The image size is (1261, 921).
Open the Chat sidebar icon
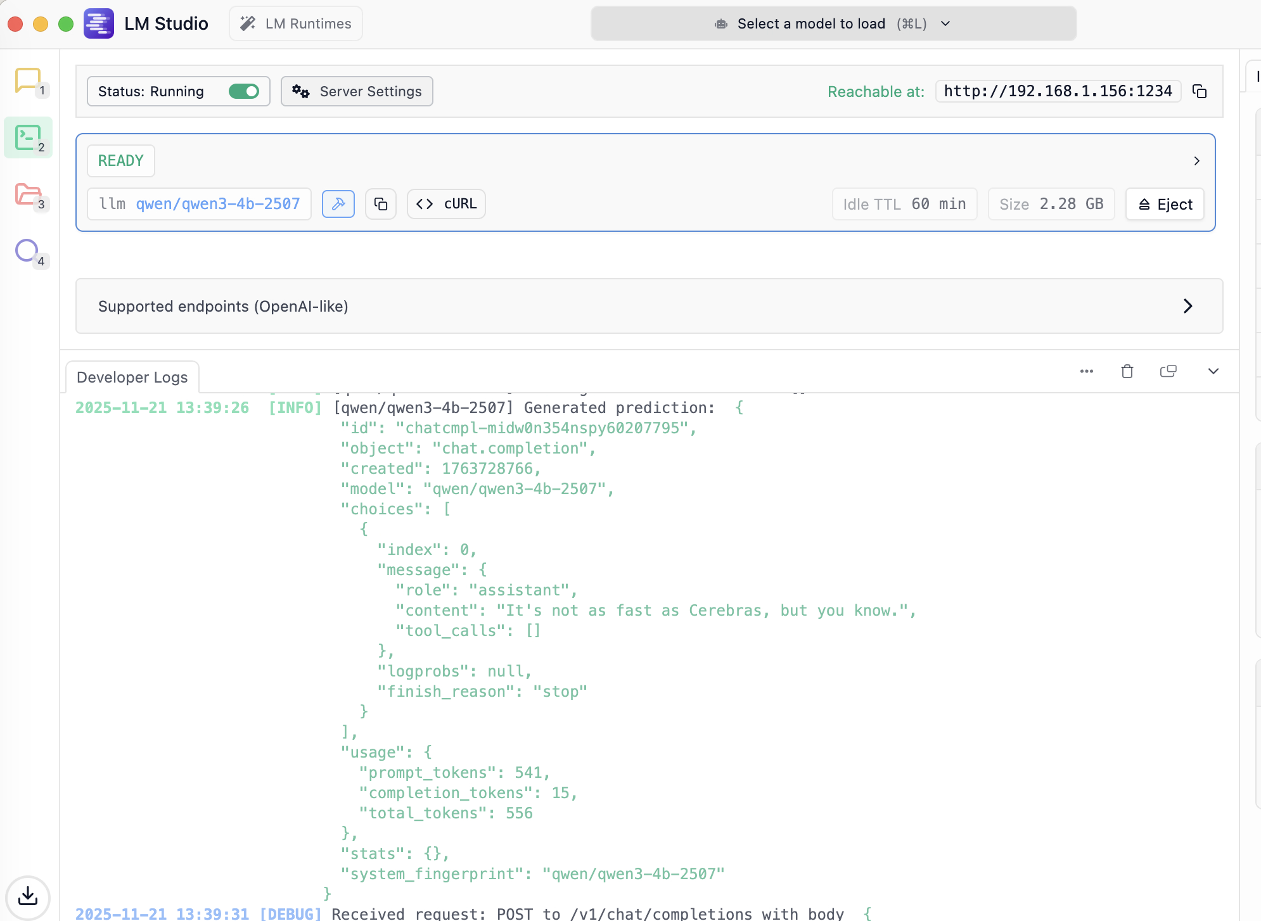tap(28, 81)
